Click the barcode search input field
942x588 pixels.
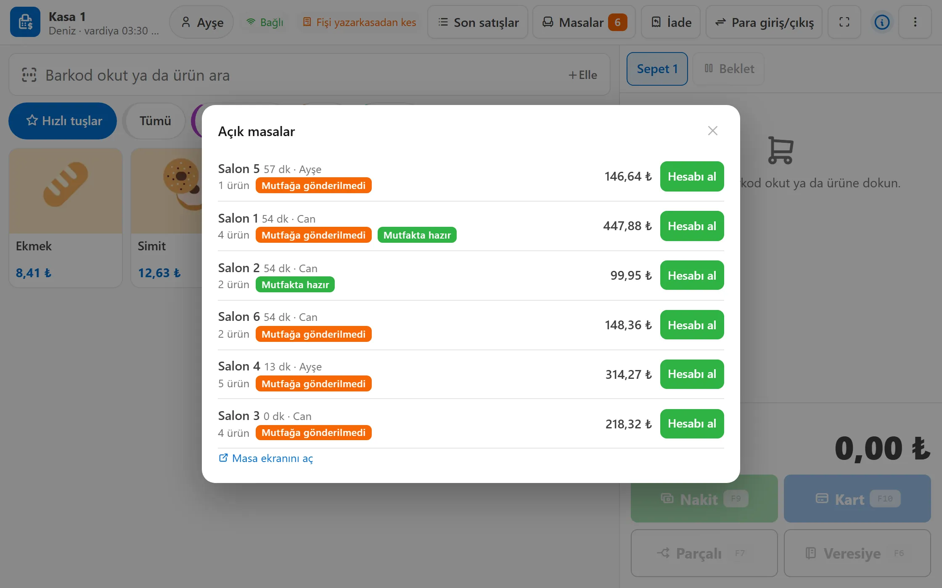pyautogui.click(x=310, y=75)
